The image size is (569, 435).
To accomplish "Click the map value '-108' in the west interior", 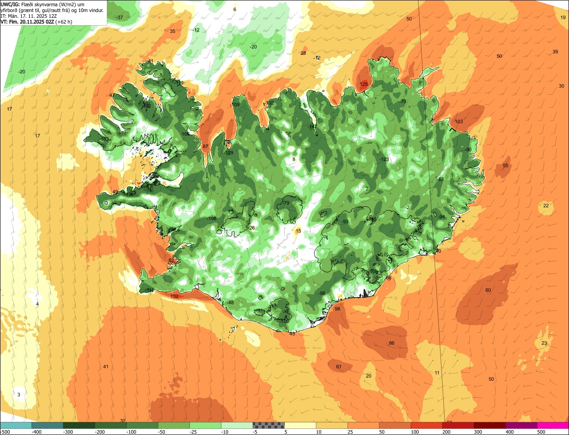I will (212, 218).
